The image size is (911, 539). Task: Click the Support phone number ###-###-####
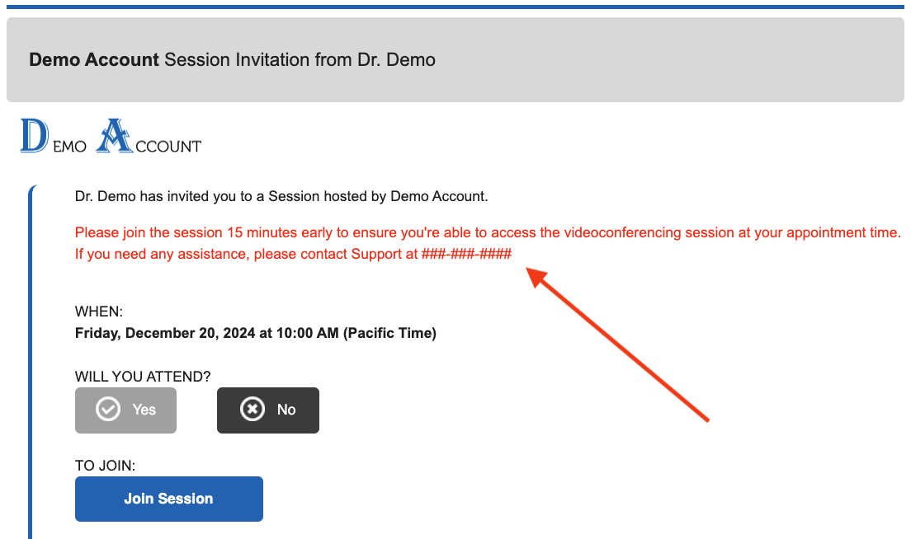coord(466,254)
